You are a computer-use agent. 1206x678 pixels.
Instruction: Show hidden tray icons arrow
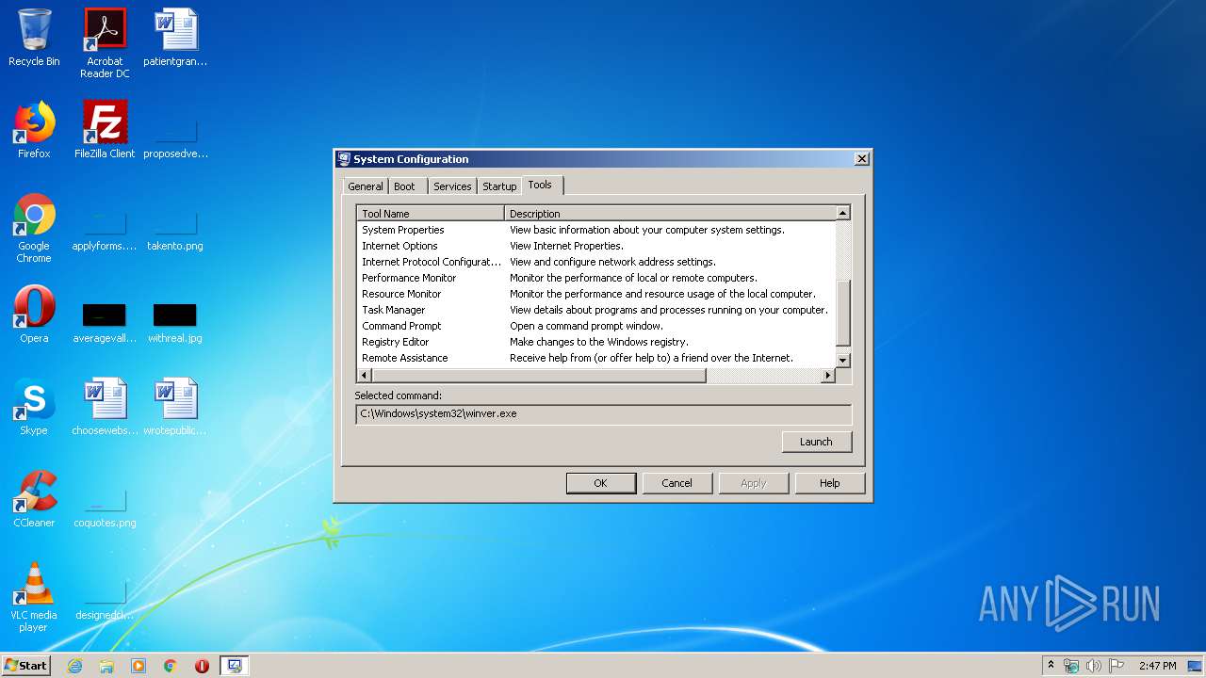click(1051, 666)
